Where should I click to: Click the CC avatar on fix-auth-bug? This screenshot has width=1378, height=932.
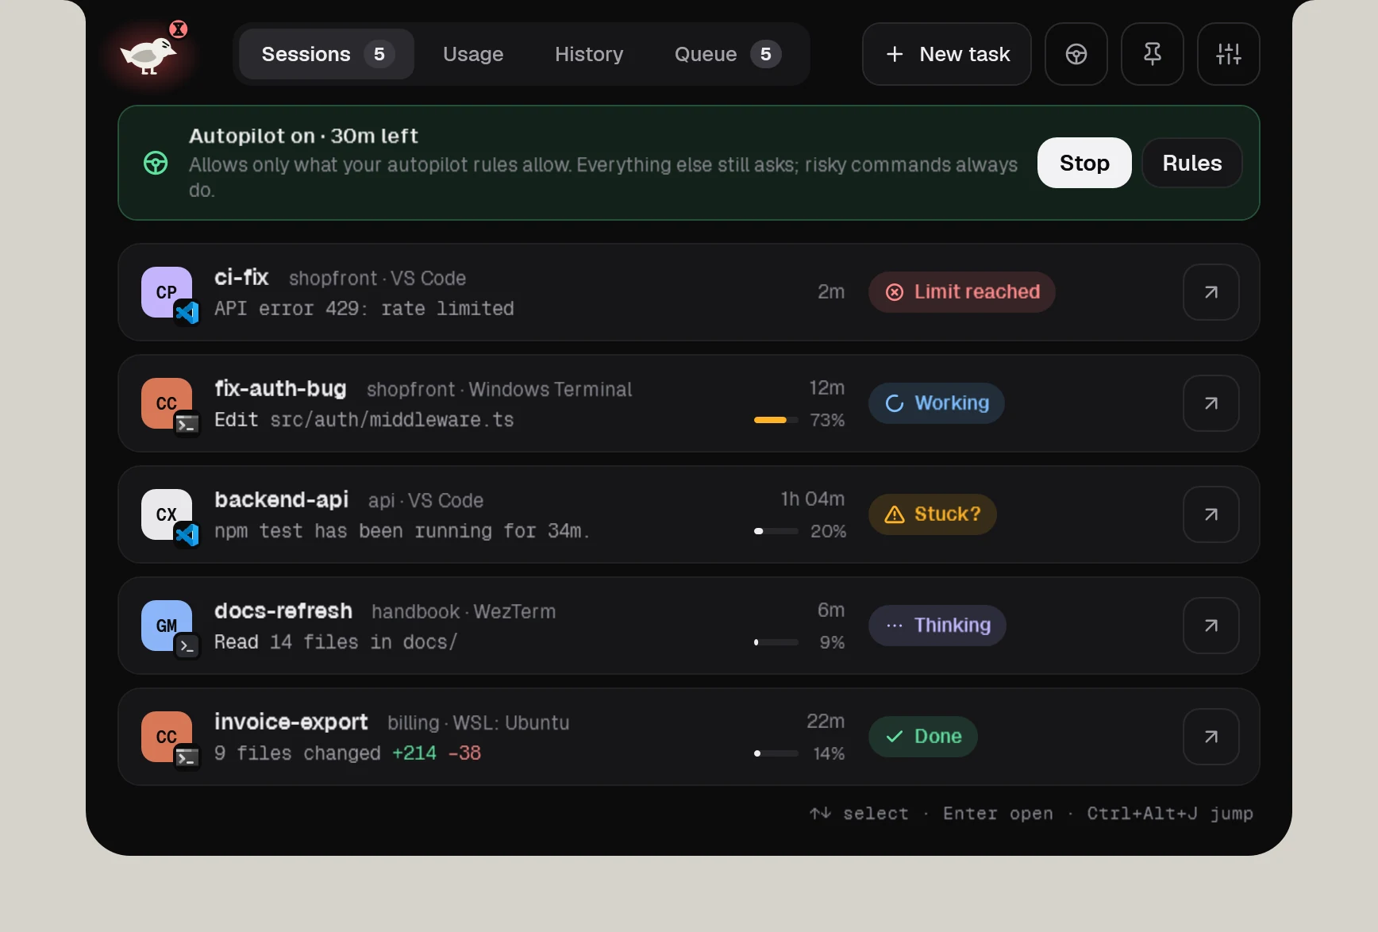point(167,403)
